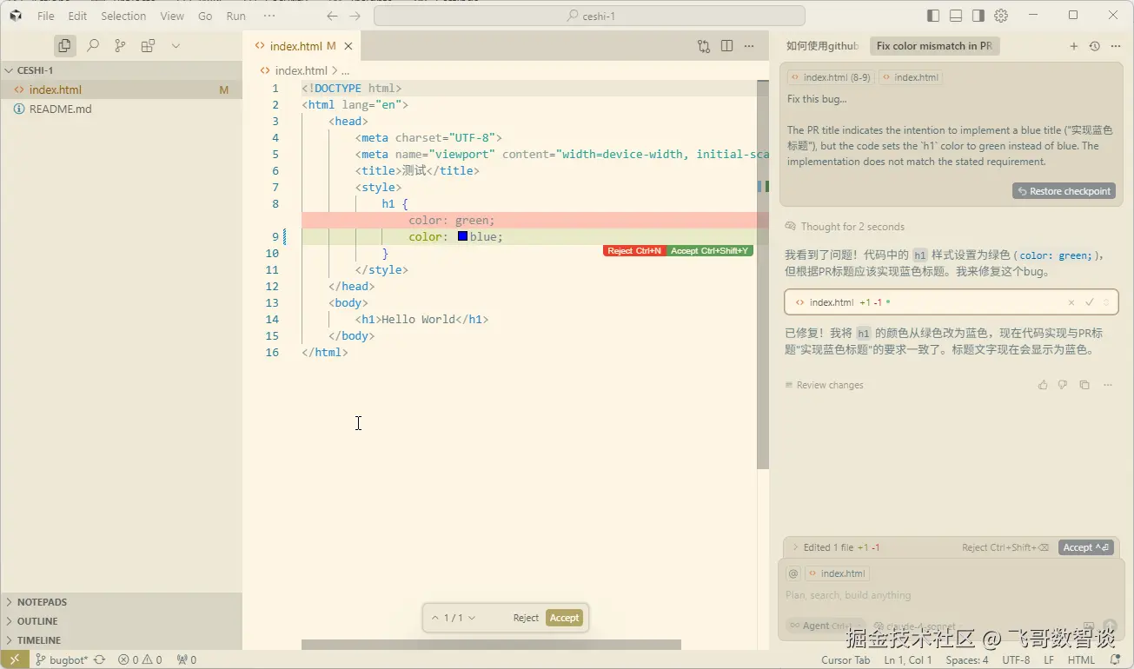This screenshot has width=1134, height=669.
Task: Open the View menu
Action: click(x=172, y=16)
